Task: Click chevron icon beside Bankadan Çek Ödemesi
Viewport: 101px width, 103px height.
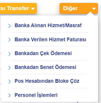Action: [9, 54]
